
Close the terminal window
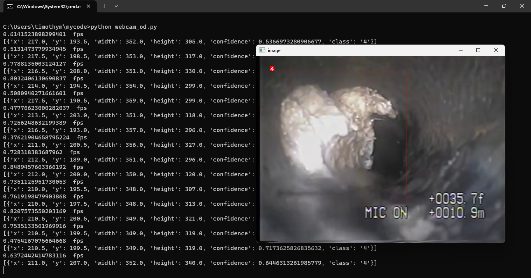pos(522,6)
